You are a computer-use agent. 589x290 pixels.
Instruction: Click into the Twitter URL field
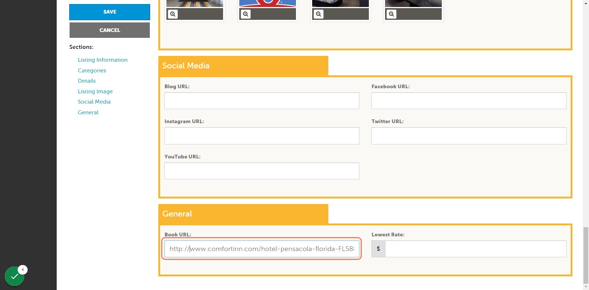pyautogui.click(x=469, y=136)
